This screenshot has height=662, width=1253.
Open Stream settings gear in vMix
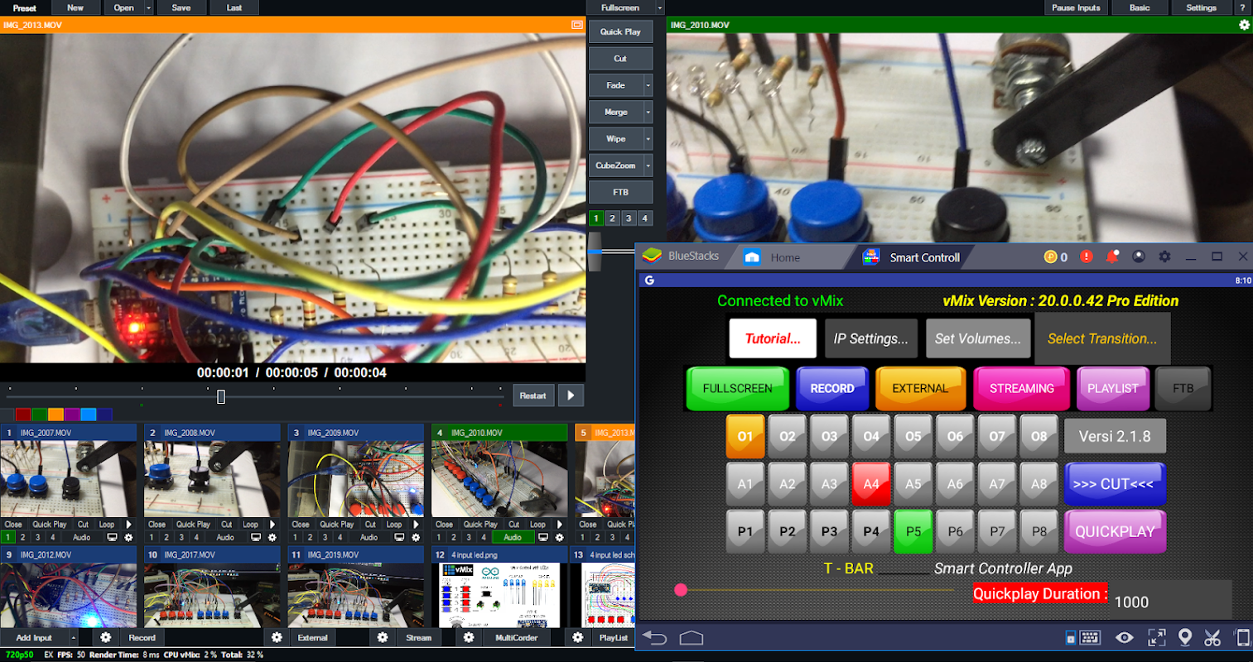(382, 637)
